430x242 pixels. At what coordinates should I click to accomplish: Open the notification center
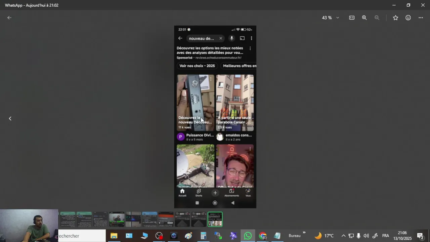[420, 236]
